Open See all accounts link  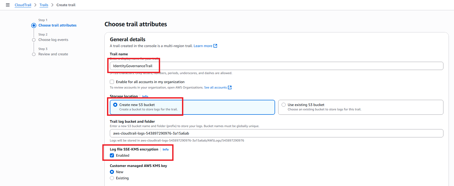coord(216,87)
